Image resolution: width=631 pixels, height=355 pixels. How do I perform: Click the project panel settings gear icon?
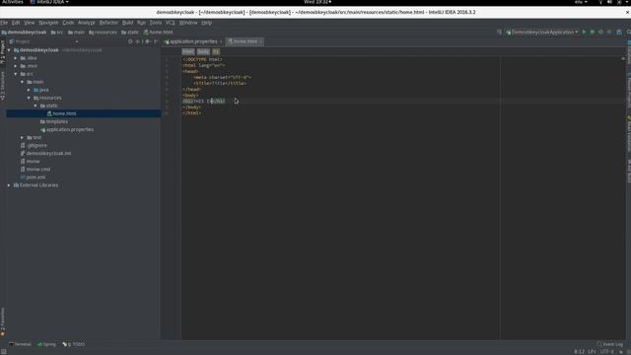[x=147, y=41]
